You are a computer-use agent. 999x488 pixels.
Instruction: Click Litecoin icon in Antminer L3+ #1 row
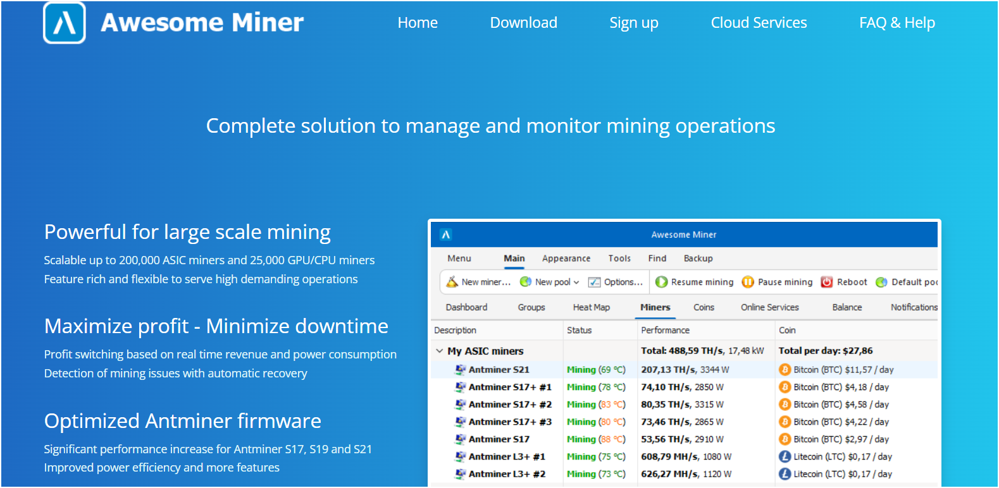pyautogui.click(x=785, y=456)
